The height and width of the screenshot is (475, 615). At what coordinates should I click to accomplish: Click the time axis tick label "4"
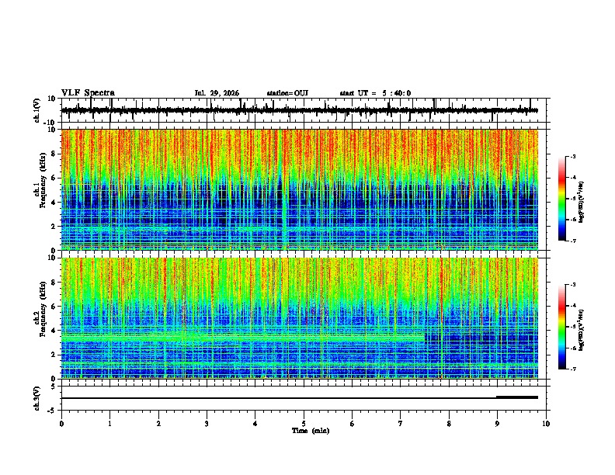(x=255, y=423)
